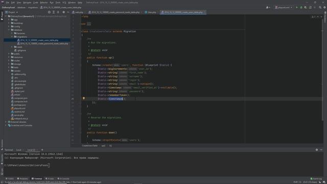Open the run configuration dropdown phpunit.xml
The image size is (327, 184).
[284, 7]
